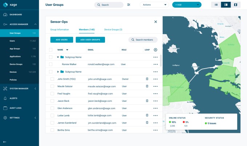Open System Manager tools icon
Screen dimensions: 247x146
coord(5,89)
